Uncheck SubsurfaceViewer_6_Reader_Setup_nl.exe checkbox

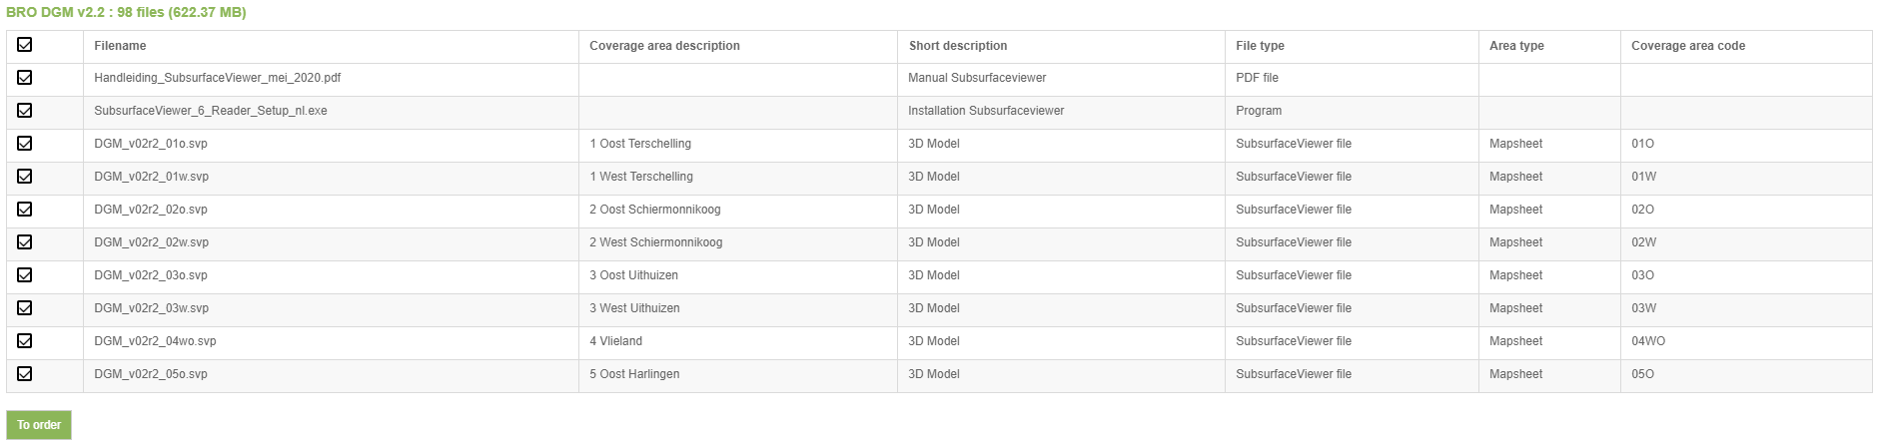click(25, 111)
